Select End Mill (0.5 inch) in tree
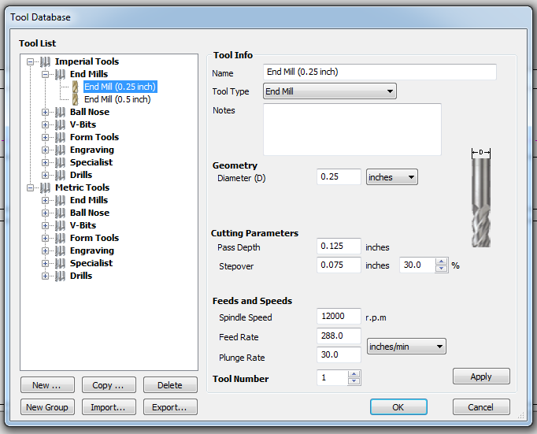Viewport: 537px width, 434px height. 117,100
